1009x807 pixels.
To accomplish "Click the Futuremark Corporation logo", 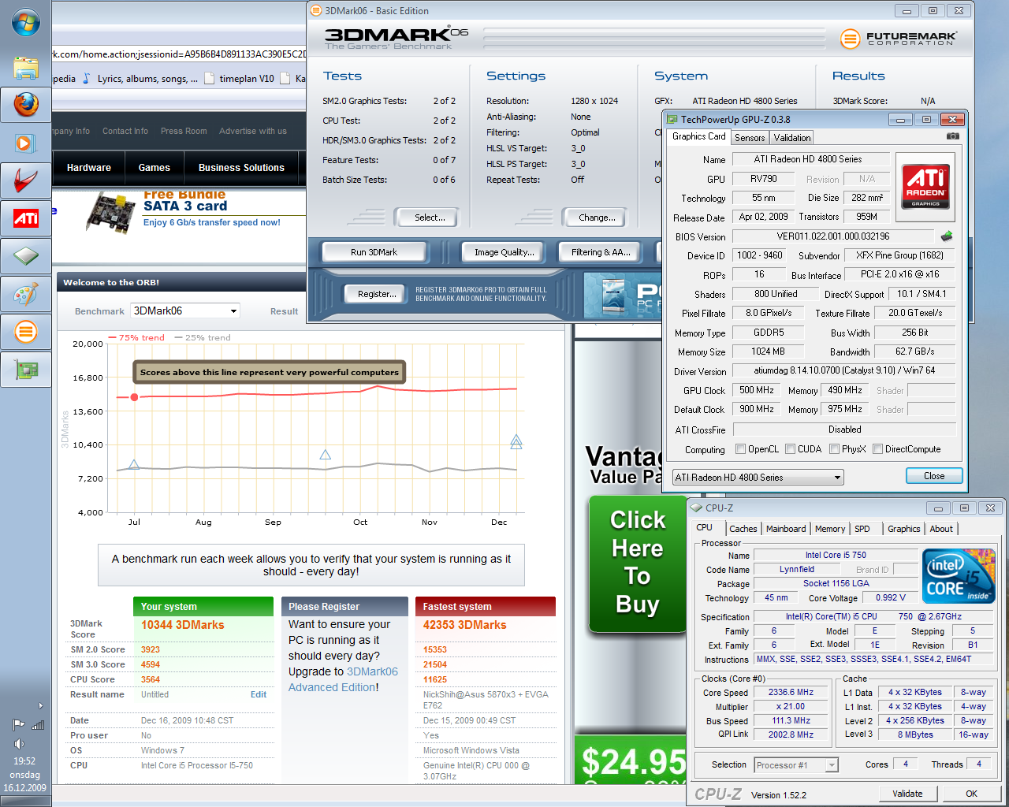I will click(898, 39).
